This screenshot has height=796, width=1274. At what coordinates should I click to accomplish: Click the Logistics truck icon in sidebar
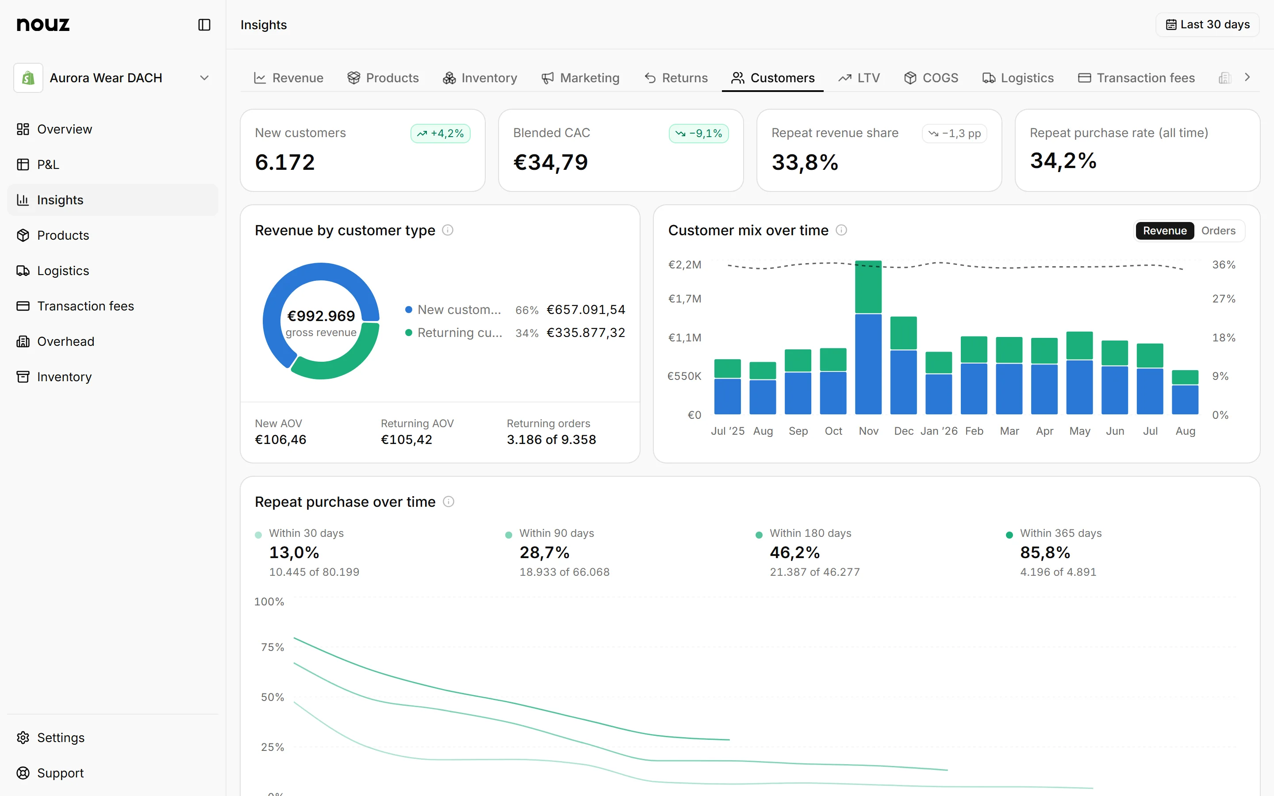[x=23, y=270]
